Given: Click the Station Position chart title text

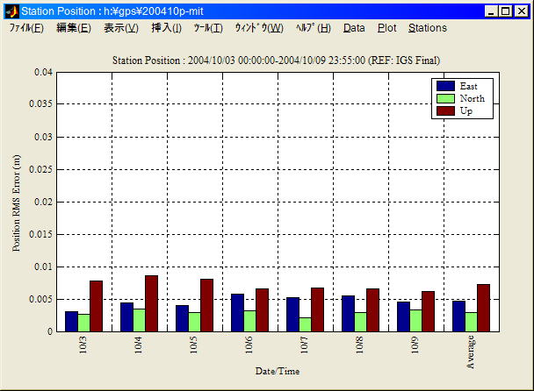Looking at the screenshot, I should pos(277,60).
